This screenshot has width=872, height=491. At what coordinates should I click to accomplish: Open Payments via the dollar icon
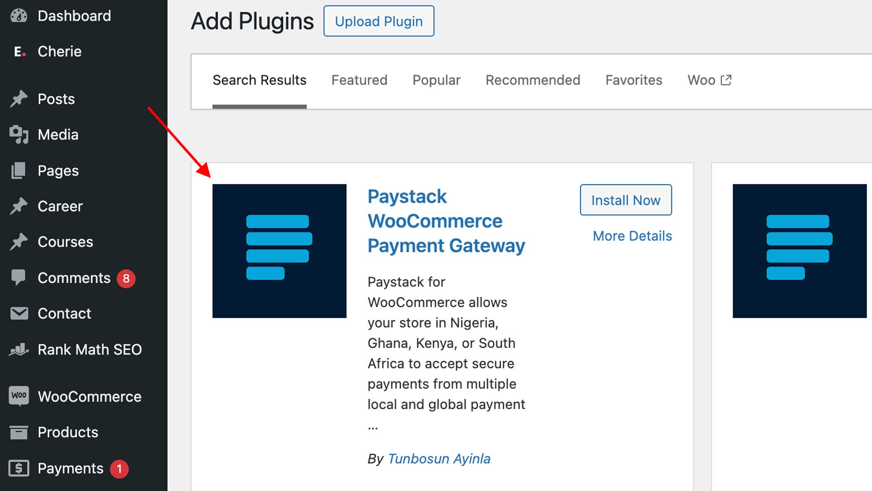(18, 468)
